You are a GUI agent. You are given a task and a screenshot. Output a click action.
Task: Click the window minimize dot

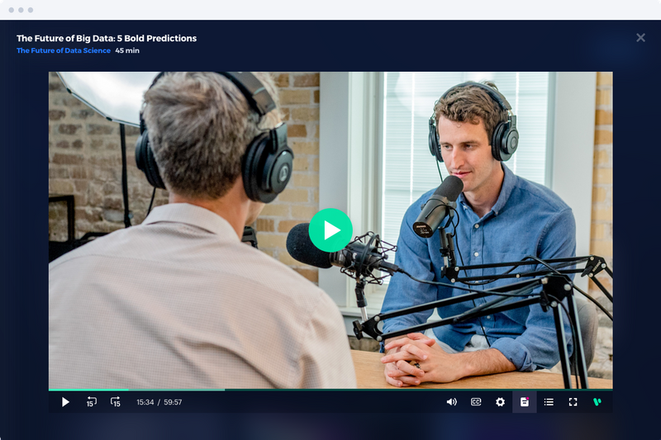tap(21, 10)
